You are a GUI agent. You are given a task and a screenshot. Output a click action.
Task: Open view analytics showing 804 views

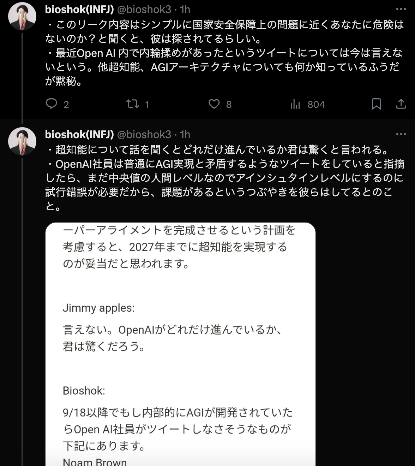tap(307, 104)
